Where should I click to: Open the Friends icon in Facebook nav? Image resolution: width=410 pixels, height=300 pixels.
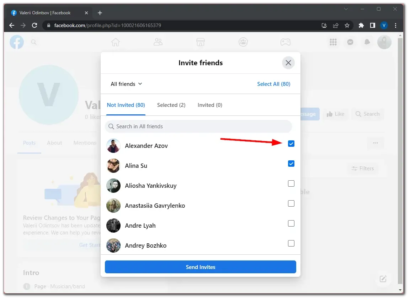click(x=158, y=42)
